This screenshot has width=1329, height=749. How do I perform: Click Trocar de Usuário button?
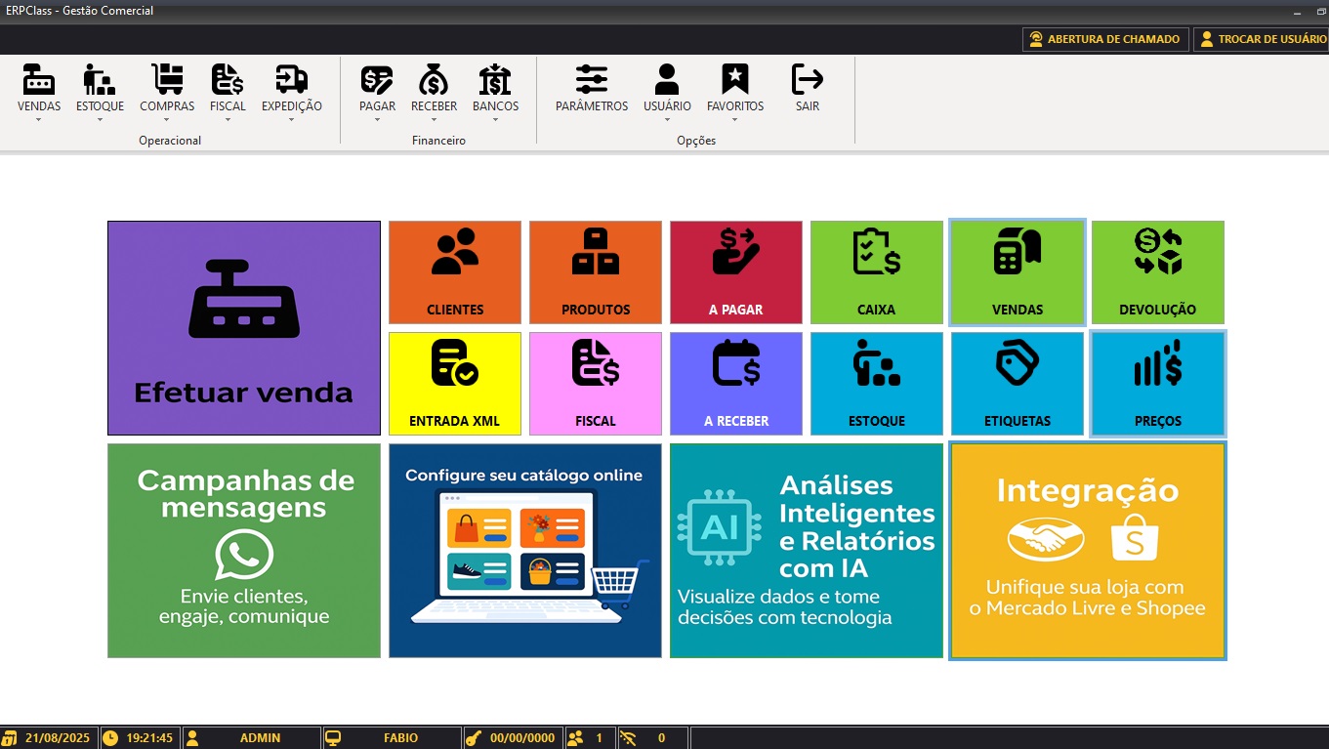1262,39
